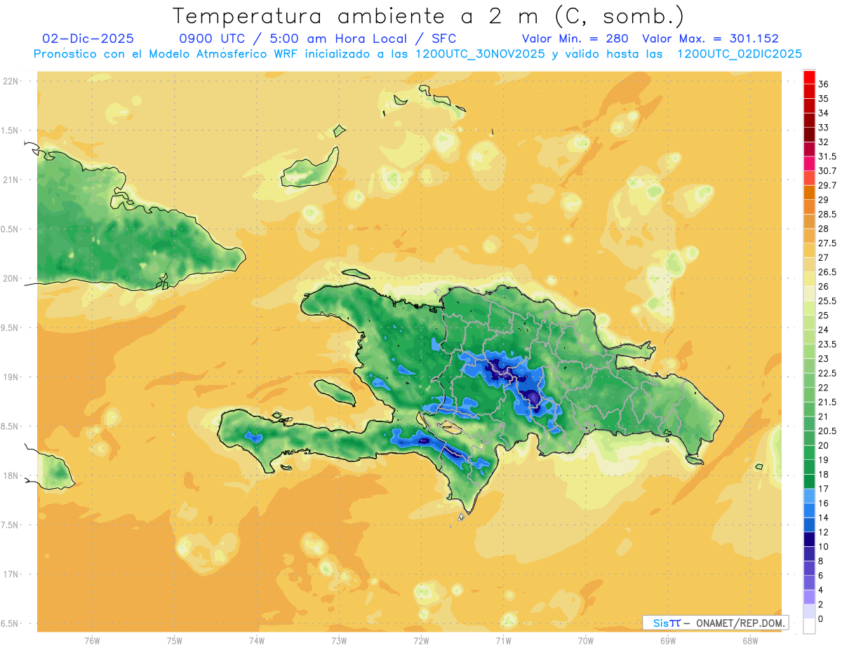Click the 'Valor Min. = 280' text
Viewport: 842px width, 650px height.
[575, 39]
